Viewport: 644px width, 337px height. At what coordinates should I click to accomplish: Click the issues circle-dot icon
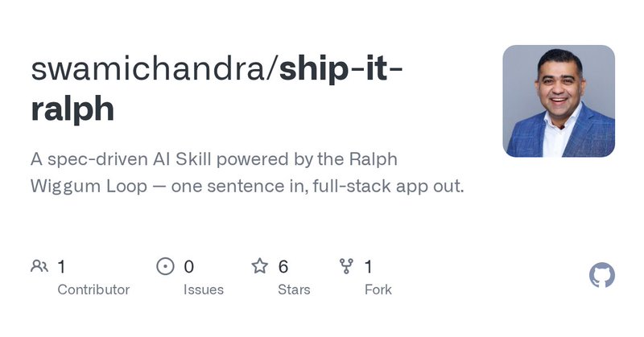click(x=165, y=266)
